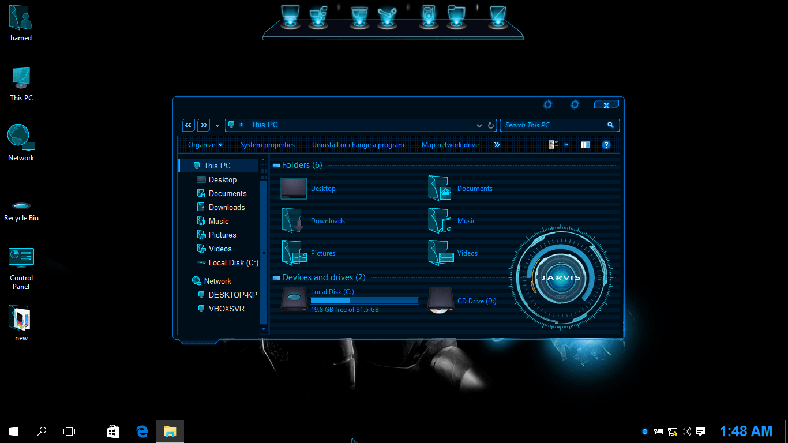788x443 pixels.
Task: Select This PC in the navigation pane
Action: tap(219, 166)
